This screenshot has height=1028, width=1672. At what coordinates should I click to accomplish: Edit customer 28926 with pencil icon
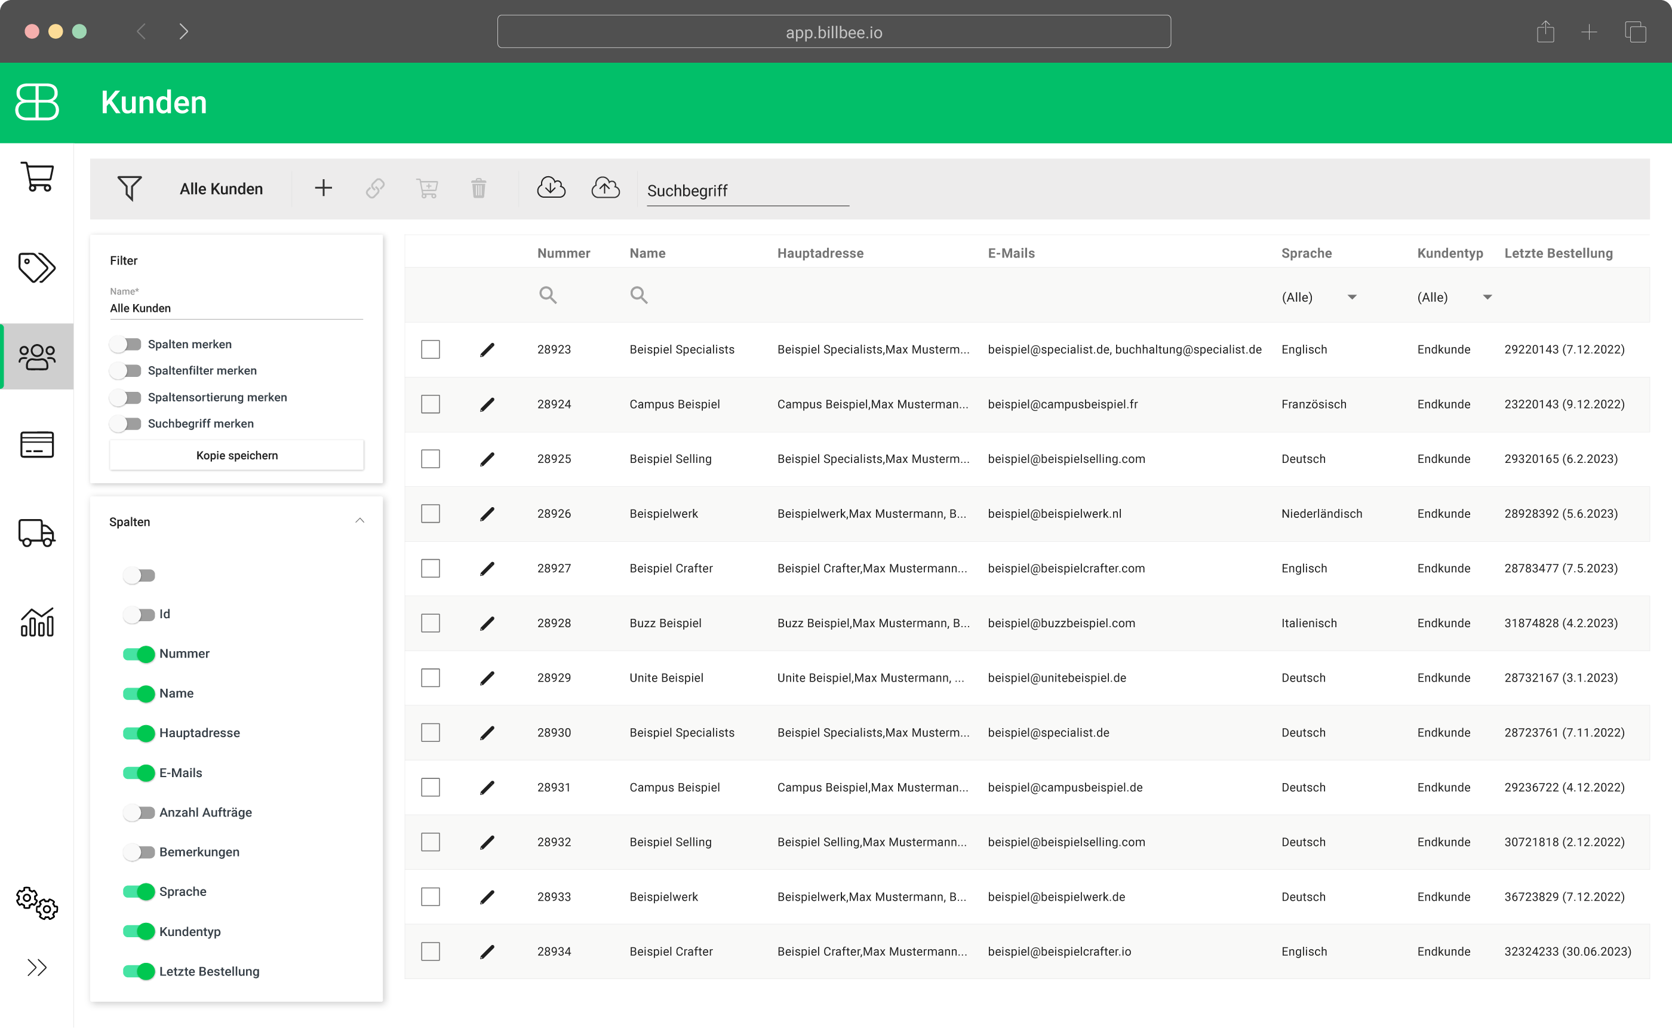pos(487,514)
